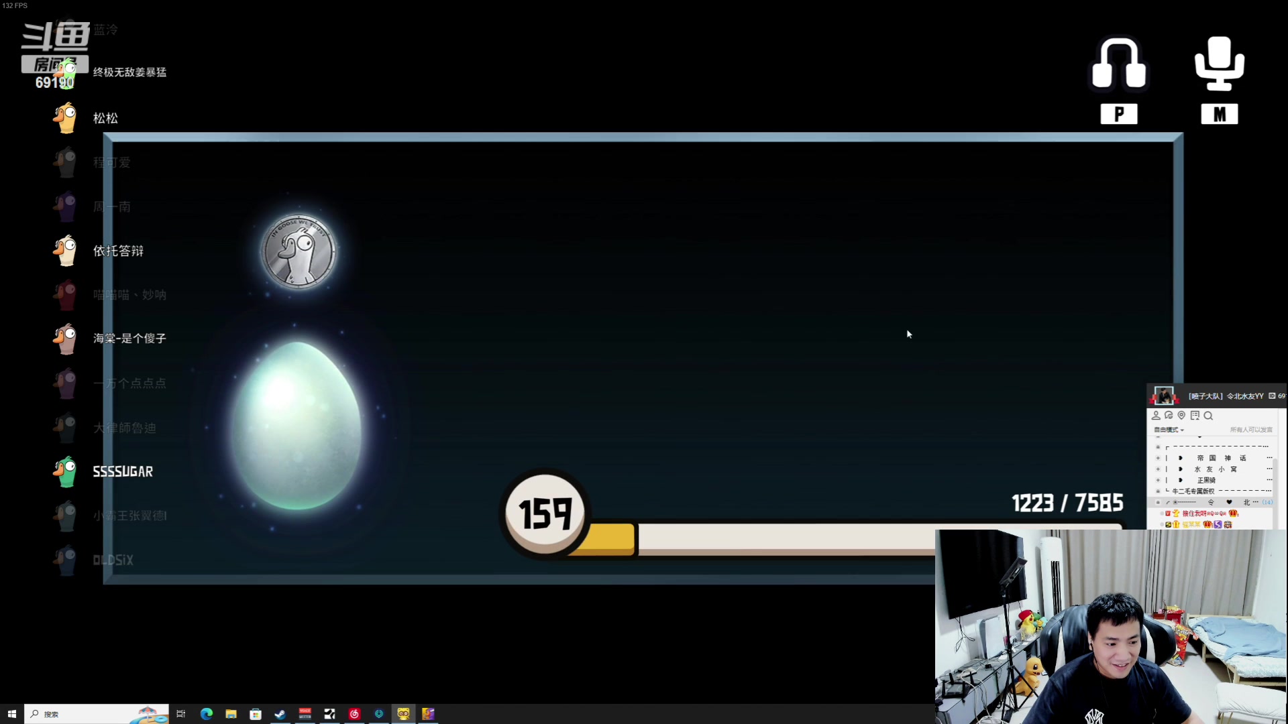1288x724 pixels.
Task: Click the YY location pin icon
Action: coord(1181,416)
